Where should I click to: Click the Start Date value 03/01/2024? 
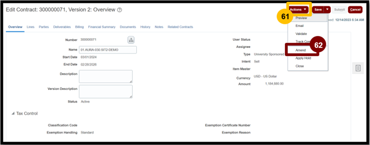(88, 57)
